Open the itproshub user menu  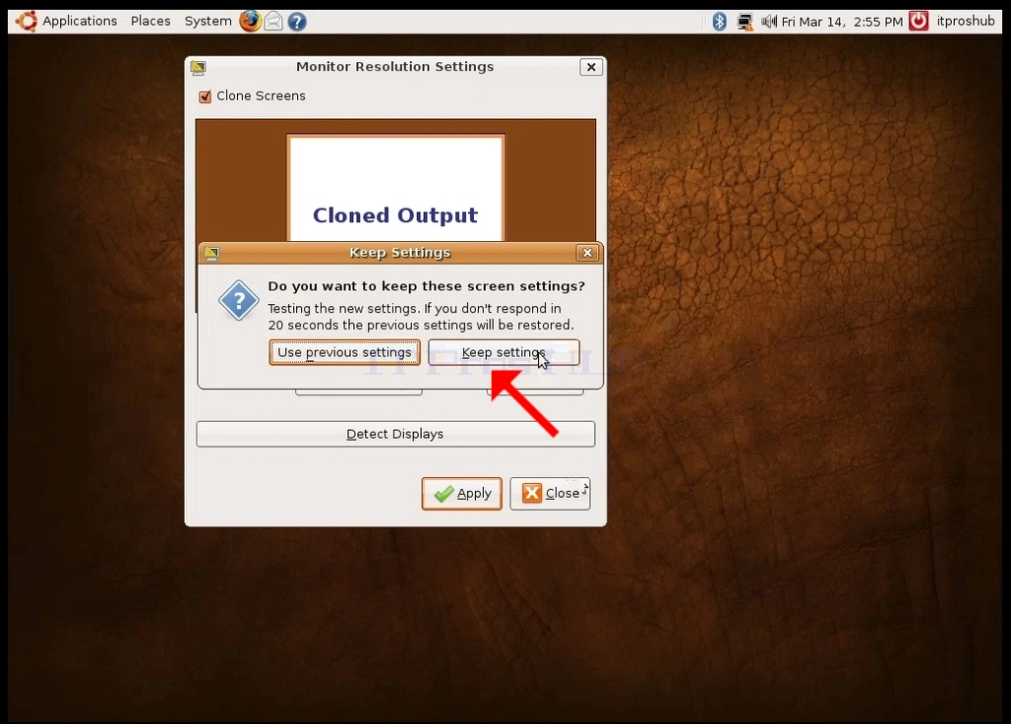[965, 21]
